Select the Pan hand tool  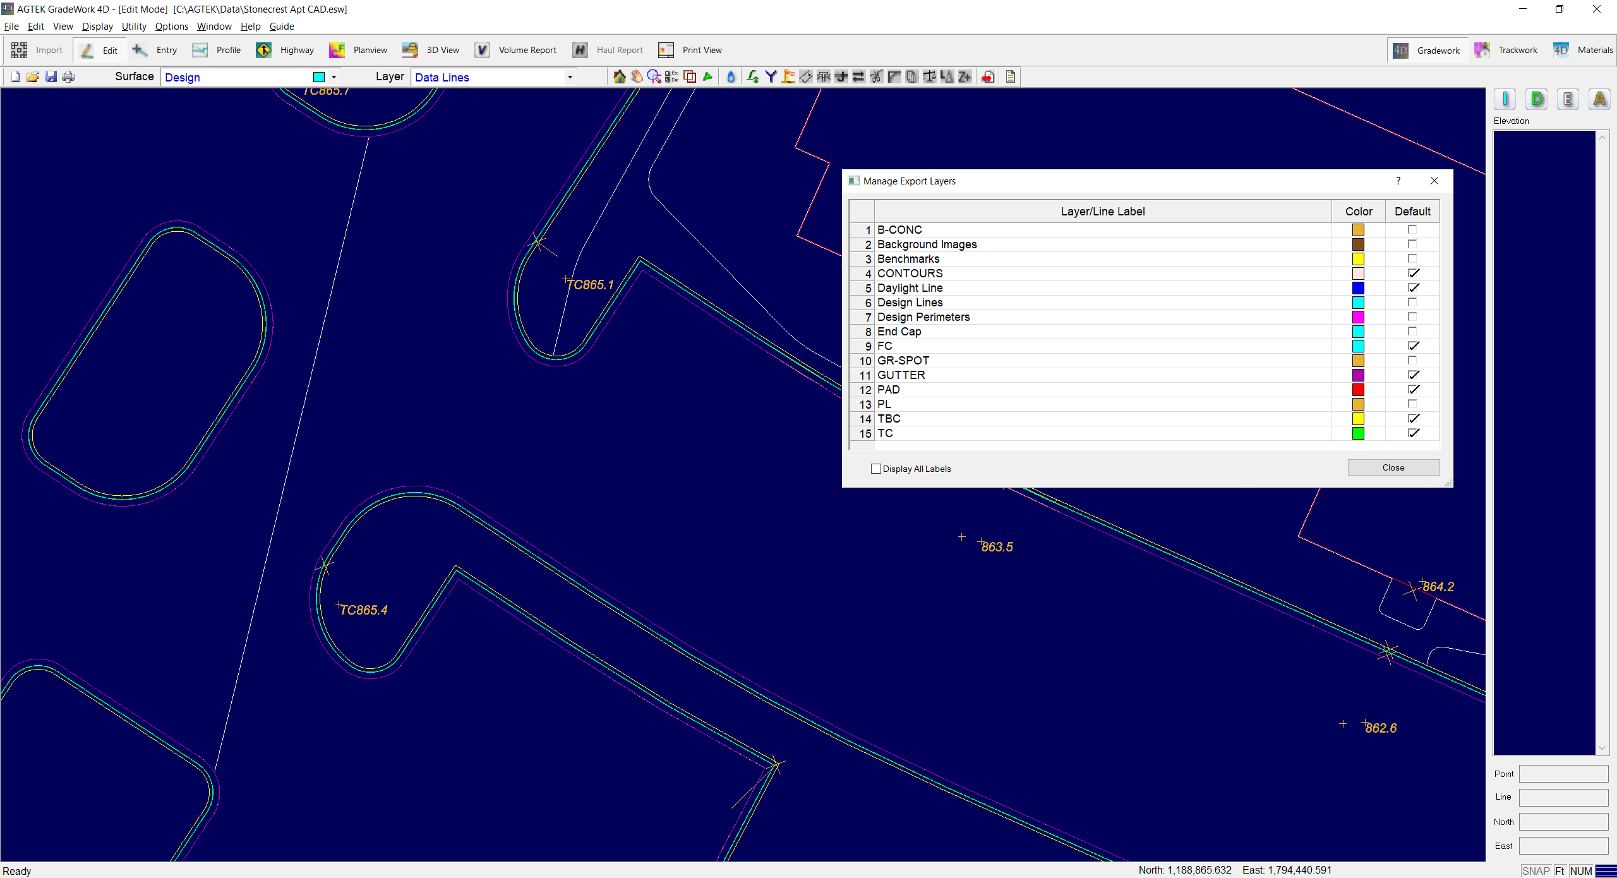coord(637,77)
